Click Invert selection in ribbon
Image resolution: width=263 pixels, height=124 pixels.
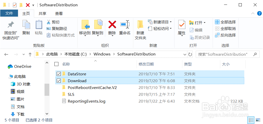225,35
